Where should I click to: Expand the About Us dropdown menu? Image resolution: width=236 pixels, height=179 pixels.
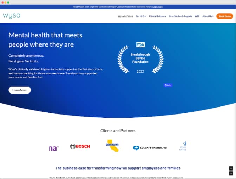(x=208, y=16)
